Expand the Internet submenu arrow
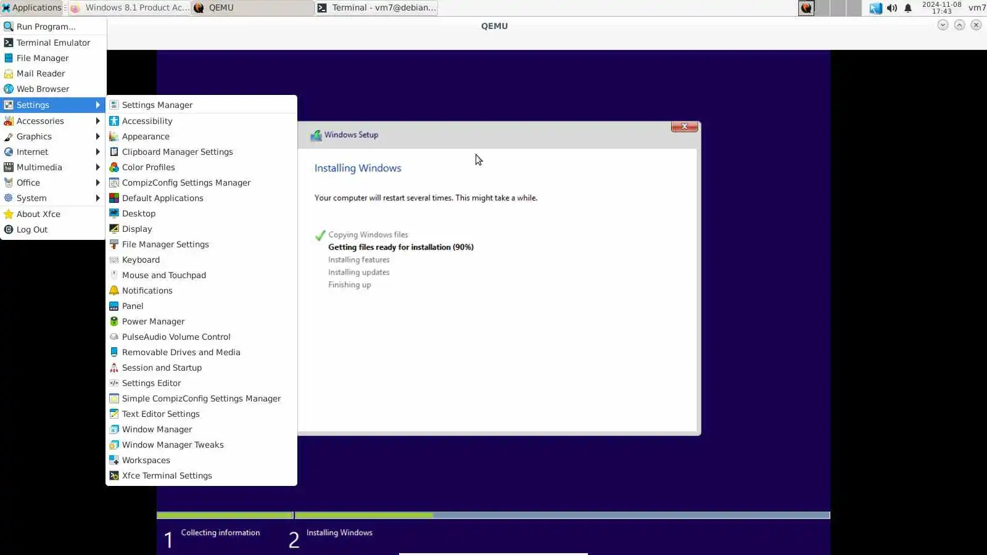 [x=97, y=152]
